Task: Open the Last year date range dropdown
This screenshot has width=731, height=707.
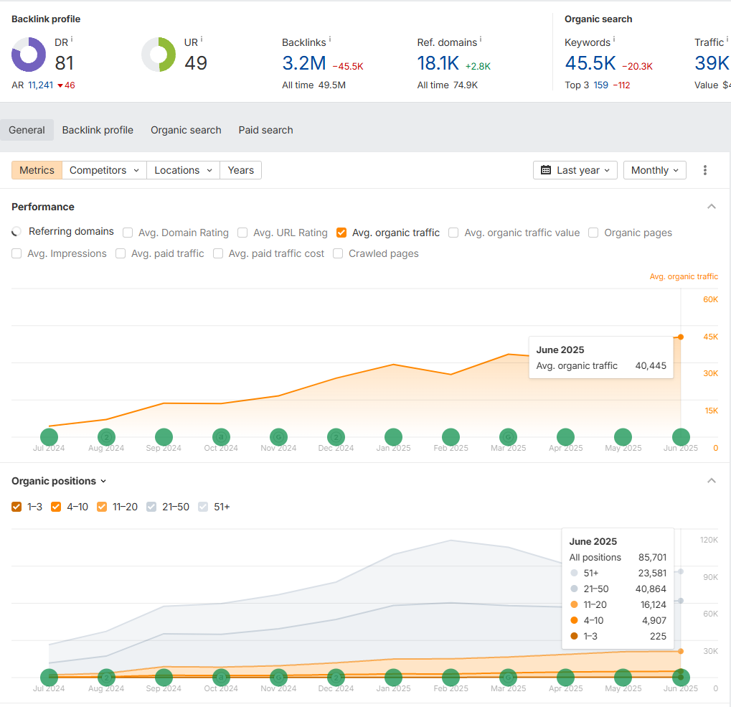Action: (575, 170)
